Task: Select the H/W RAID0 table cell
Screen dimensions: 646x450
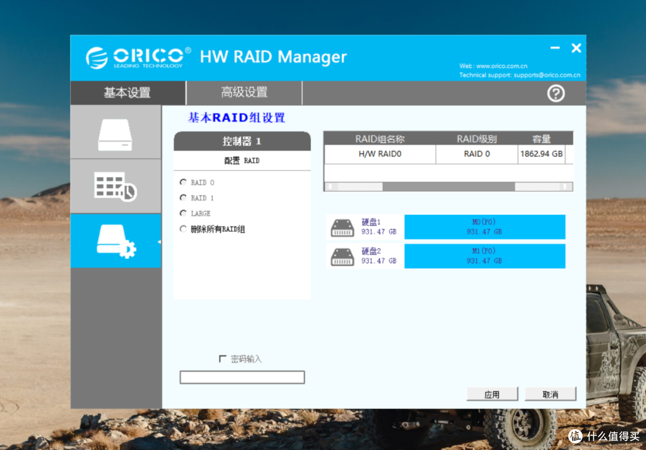Action: click(x=380, y=154)
